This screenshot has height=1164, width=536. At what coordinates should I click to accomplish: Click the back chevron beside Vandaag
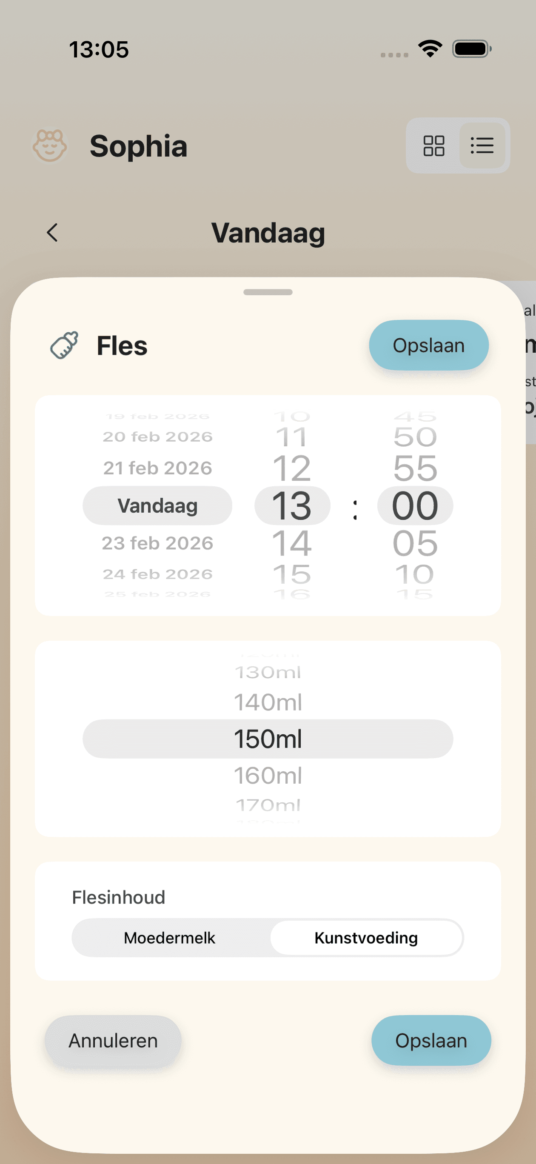point(51,233)
